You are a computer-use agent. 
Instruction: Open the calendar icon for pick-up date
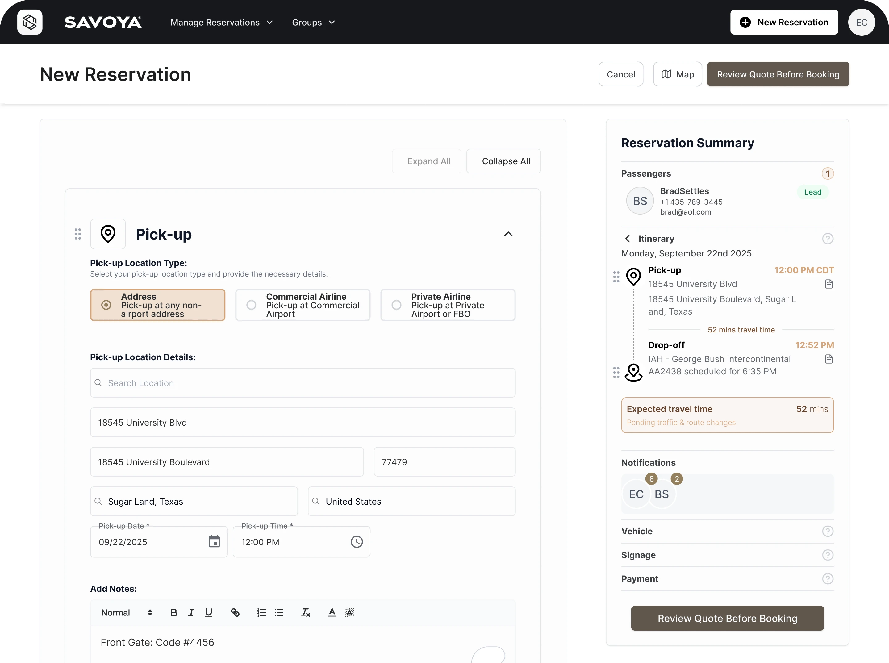click(214, 541)
